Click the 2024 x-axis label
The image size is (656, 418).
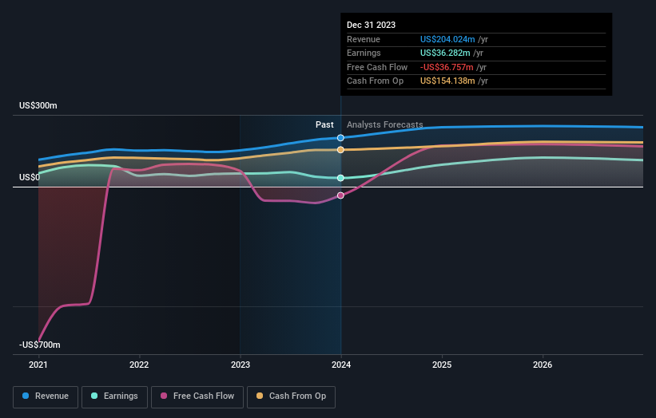tap(341, 365)
